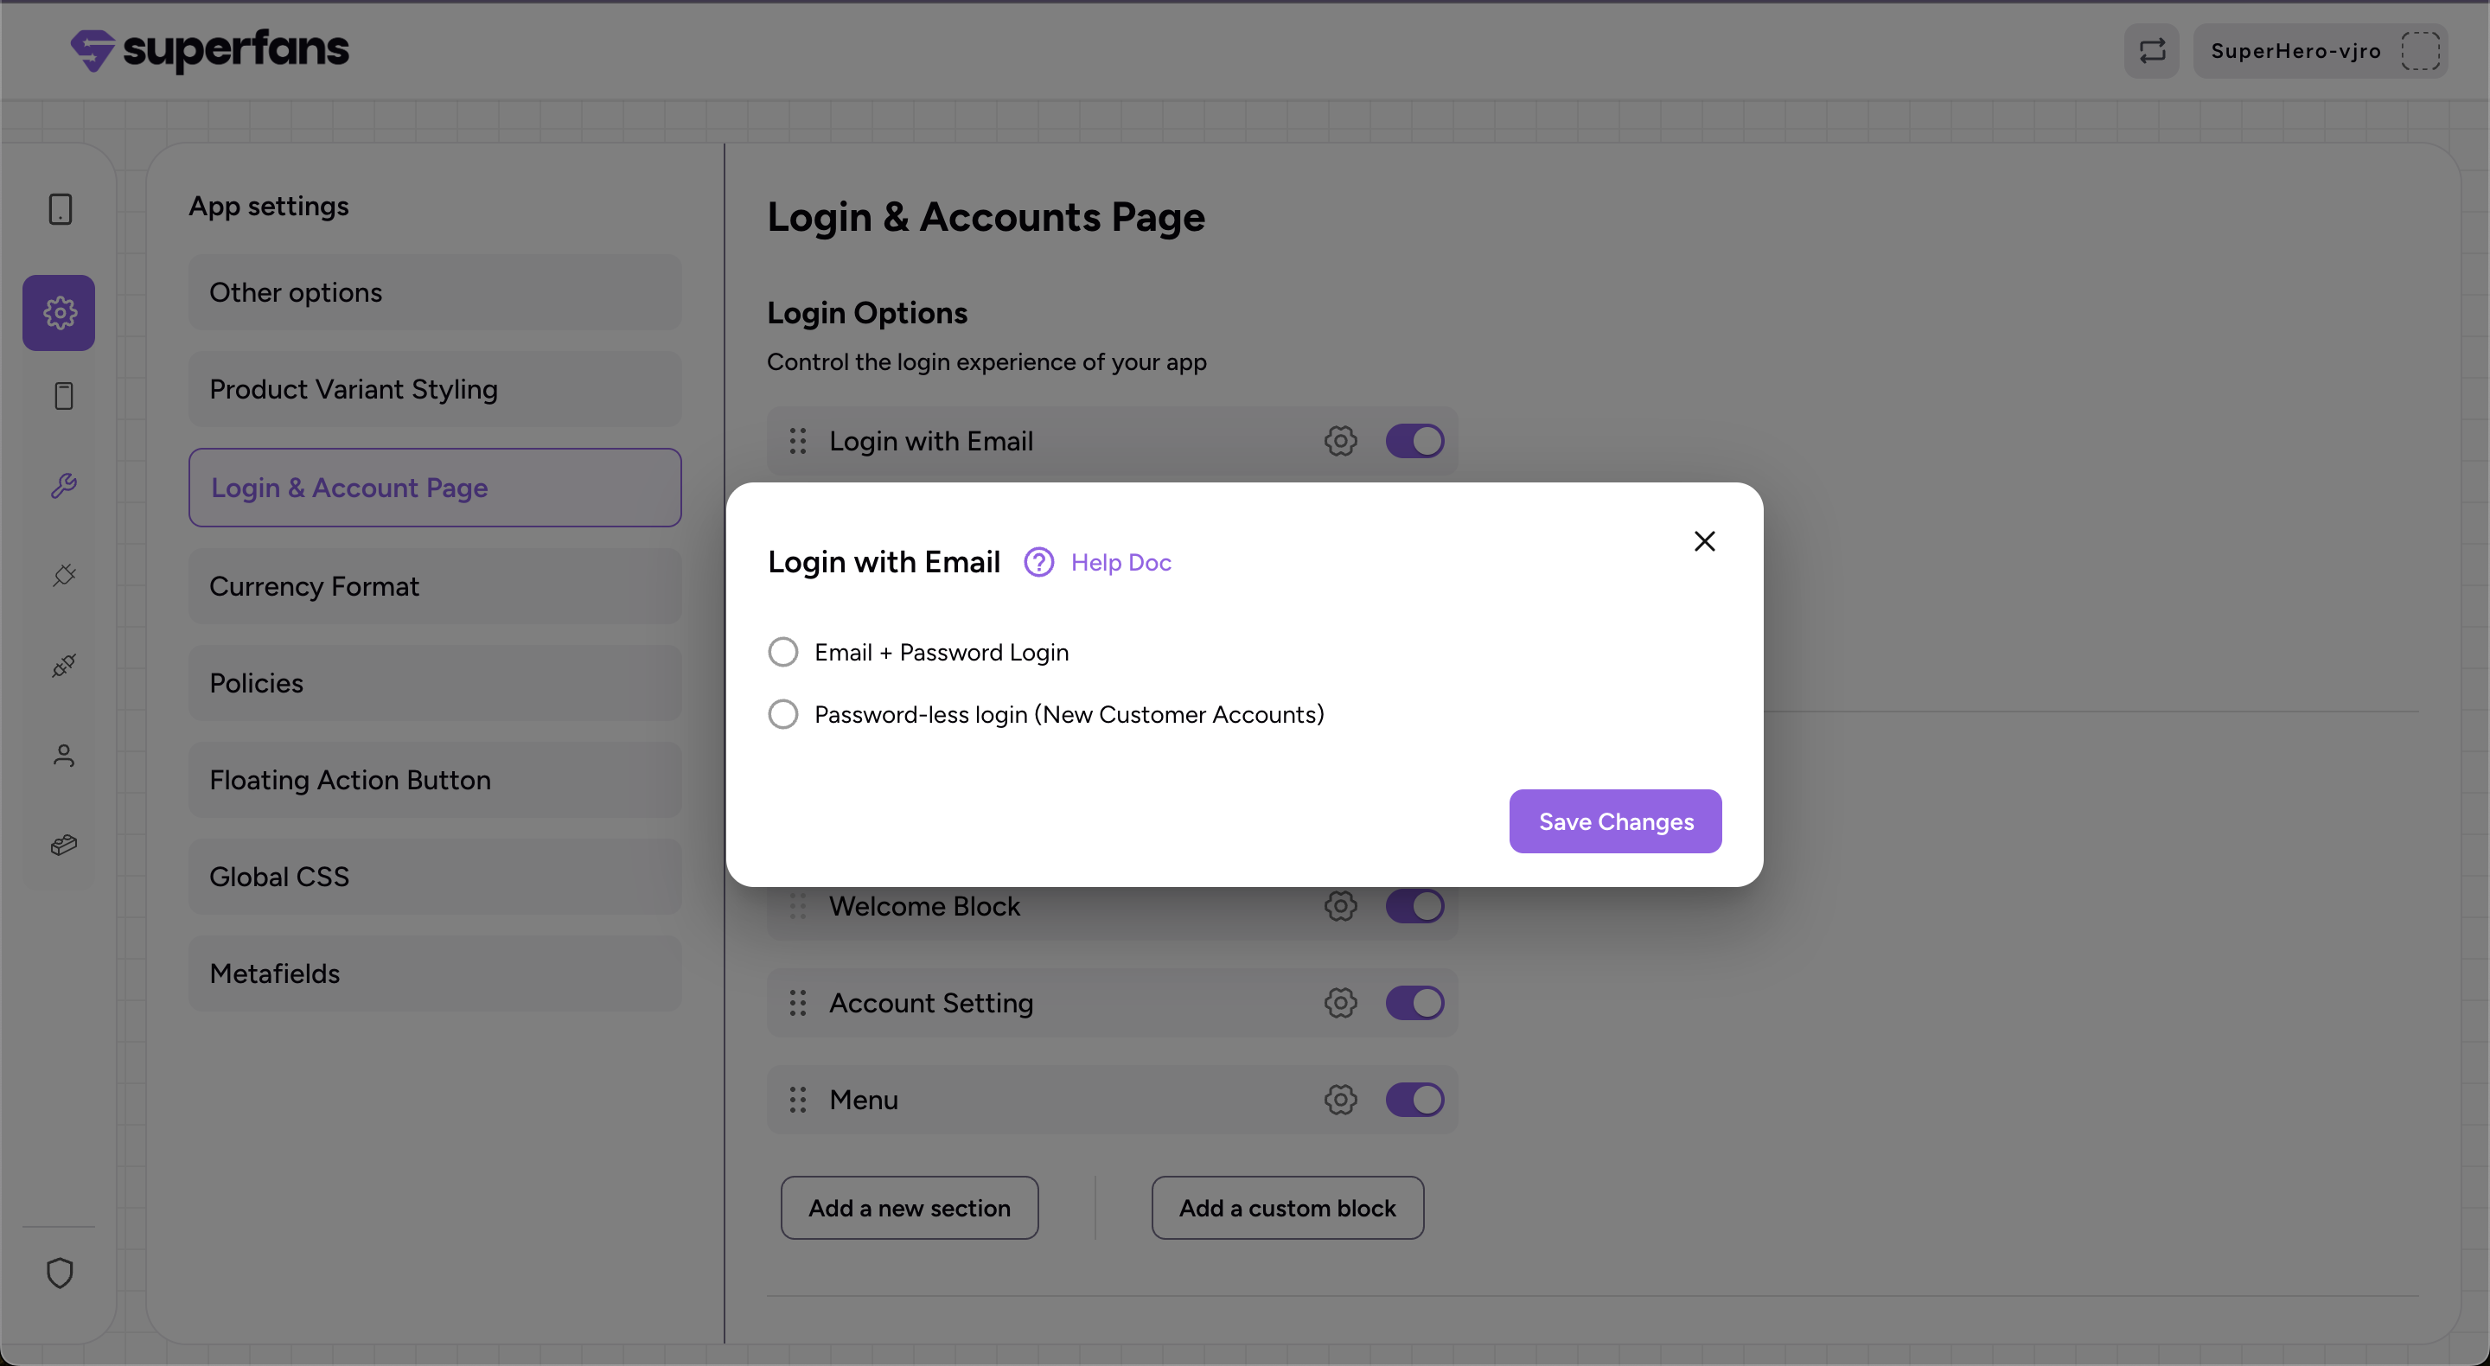
Task: Select Password-less login radio option
Action: click(x=783, y=714)
